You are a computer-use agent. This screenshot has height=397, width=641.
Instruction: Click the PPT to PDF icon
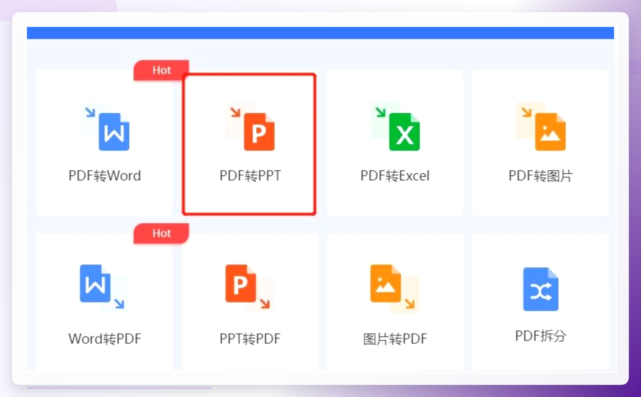250,288
